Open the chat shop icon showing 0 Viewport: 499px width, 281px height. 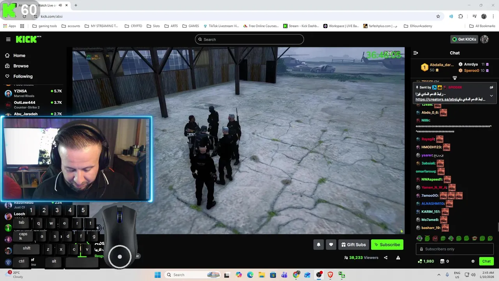point(444,261)
